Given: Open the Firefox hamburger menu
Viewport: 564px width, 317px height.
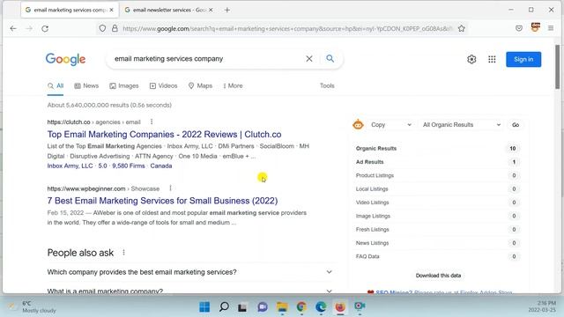Looking at the screenshot, I should [551, 28].
